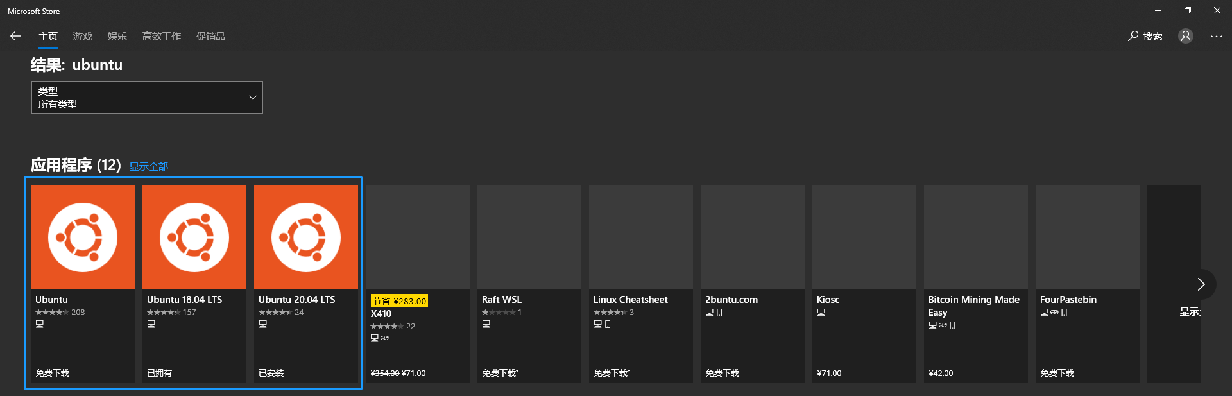
Task: Open the Ubuntu 20.04 LTS tile icon
Action: pyautogui.click(x=306, y=237)
